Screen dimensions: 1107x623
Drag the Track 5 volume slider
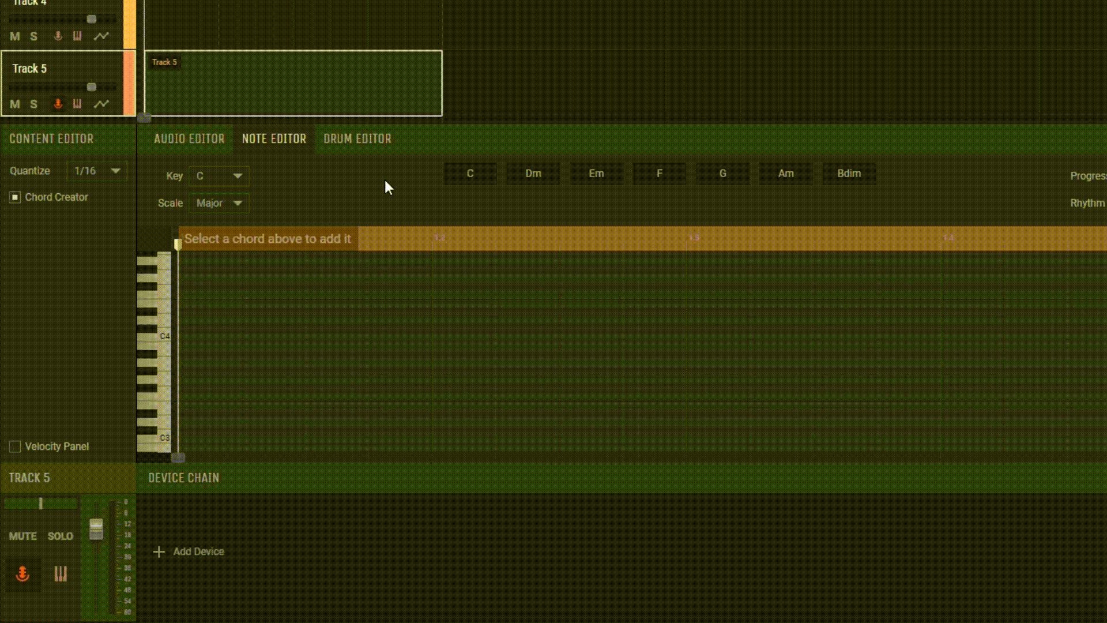pos(91,85)
